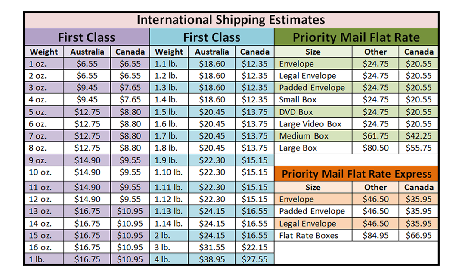Select the purple First Class header
The image size is (462, 277).
click(x=87, y=37)
